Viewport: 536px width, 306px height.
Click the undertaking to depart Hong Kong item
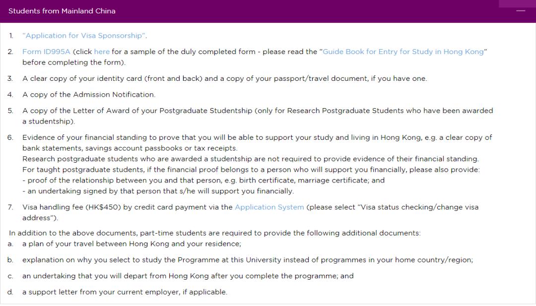pos(188,276)
